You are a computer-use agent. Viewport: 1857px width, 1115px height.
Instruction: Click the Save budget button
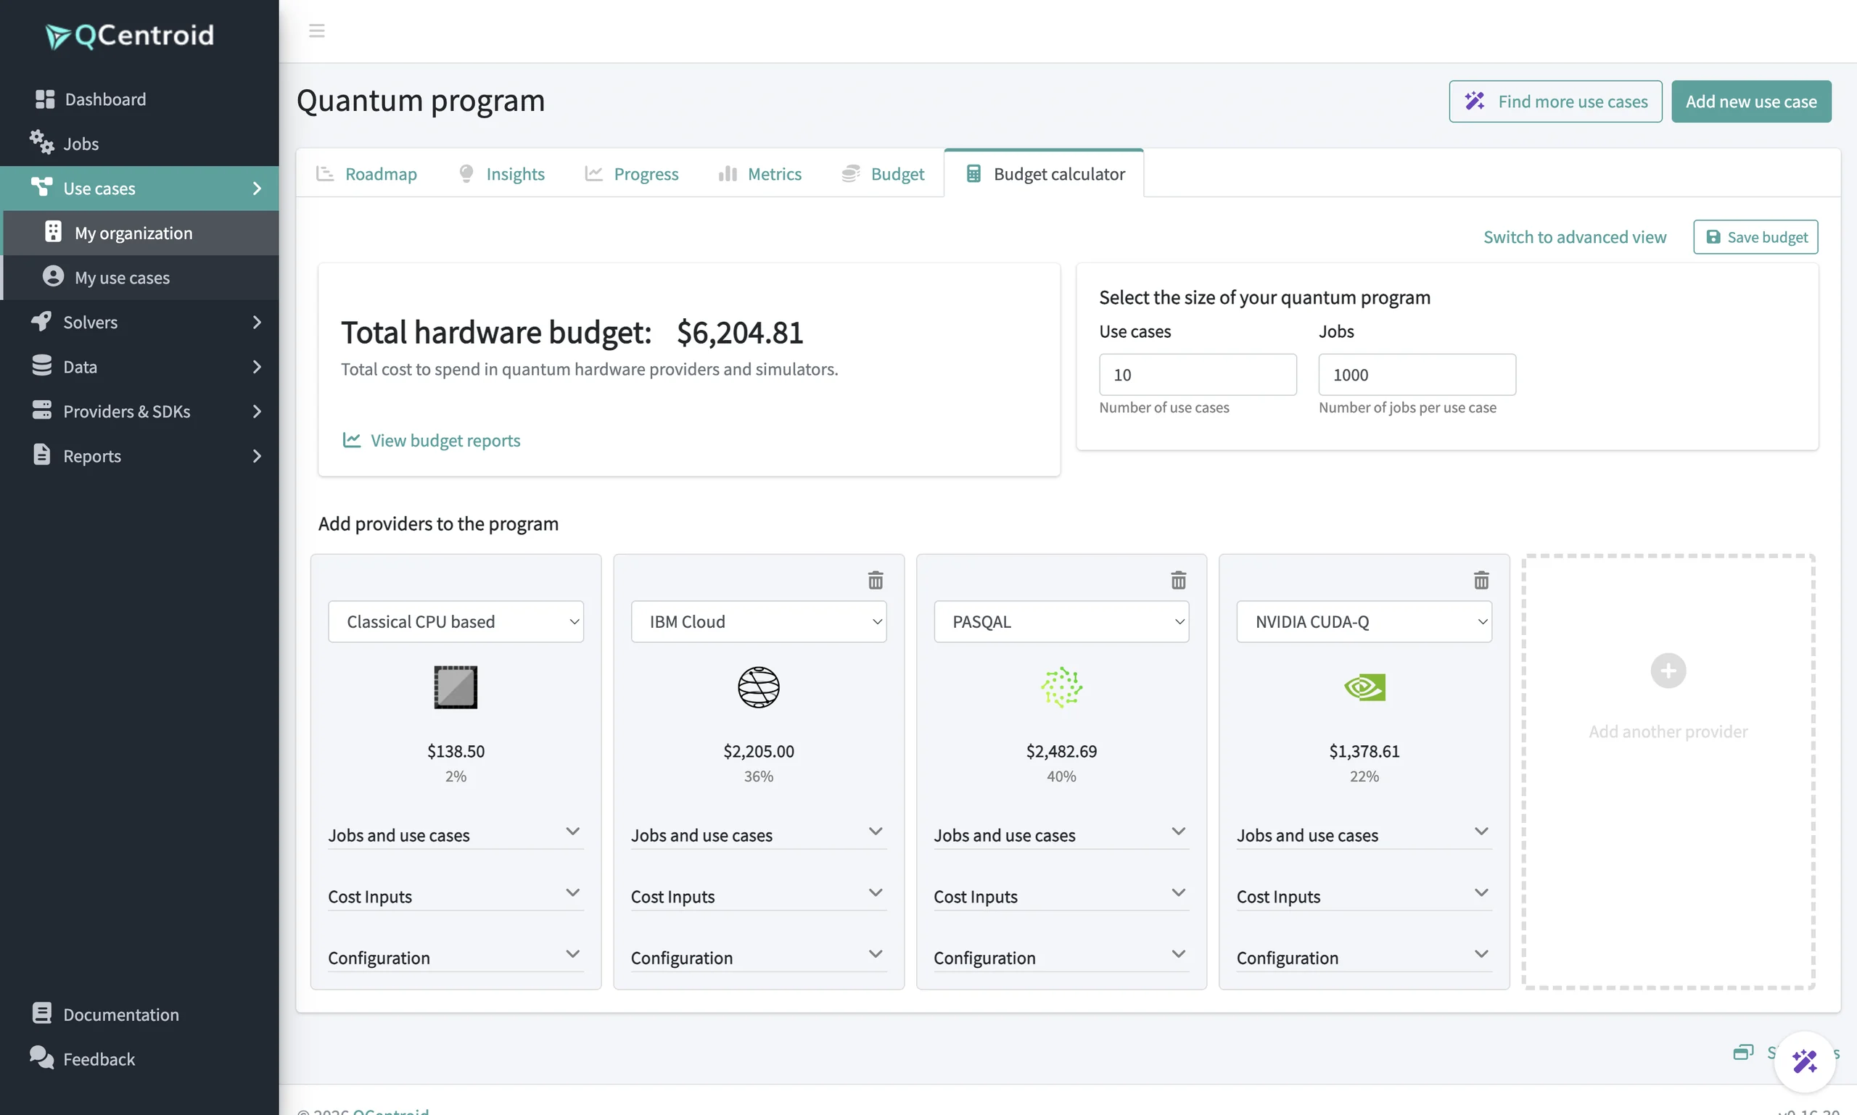coord(1755,236)
